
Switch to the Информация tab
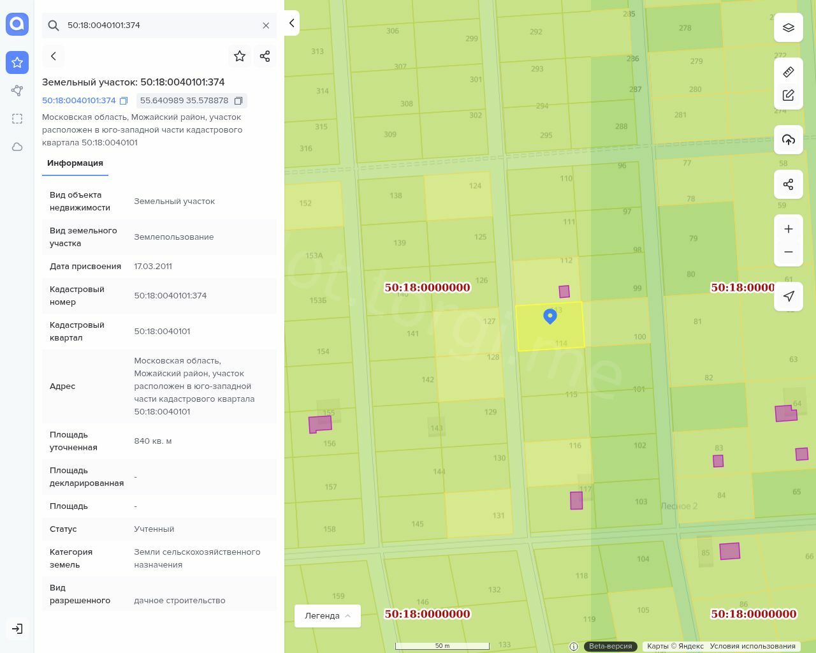click(75, 163)
